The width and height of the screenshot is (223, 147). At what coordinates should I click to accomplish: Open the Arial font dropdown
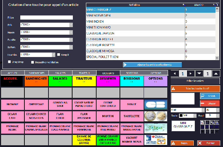pos(203,110)
